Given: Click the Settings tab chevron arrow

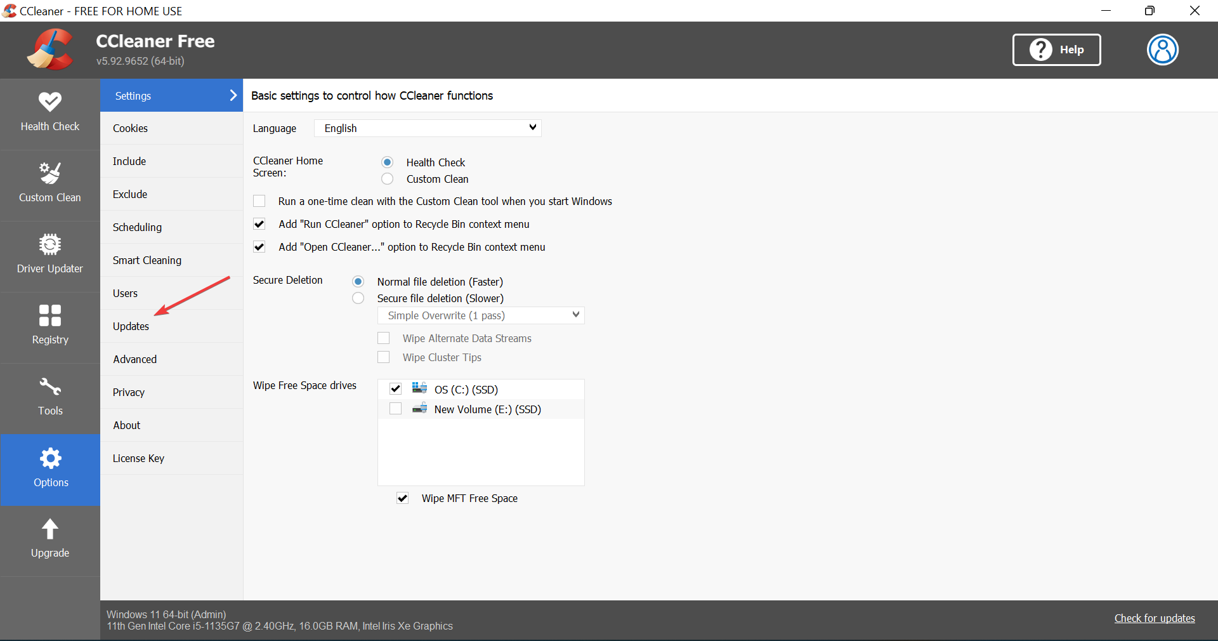Looking at the screenshot, I should (233, 95).
